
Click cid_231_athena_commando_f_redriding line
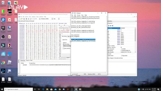(83, 21)
